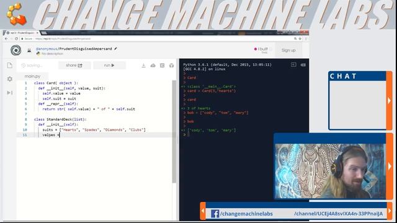Image resolution: width=397 pixels, height=223 pixels.
Task: Click the 'card = Card(3,"hearts")' console line
Action: tap(212, 91)
